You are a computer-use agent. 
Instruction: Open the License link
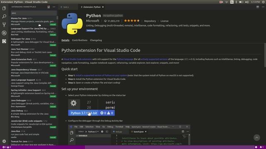pos(165,21)
